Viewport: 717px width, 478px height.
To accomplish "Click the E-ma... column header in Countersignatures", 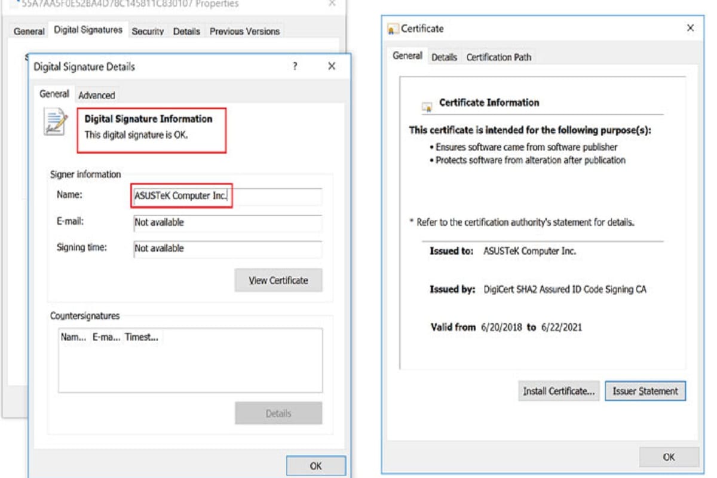I will click(106, 337).
